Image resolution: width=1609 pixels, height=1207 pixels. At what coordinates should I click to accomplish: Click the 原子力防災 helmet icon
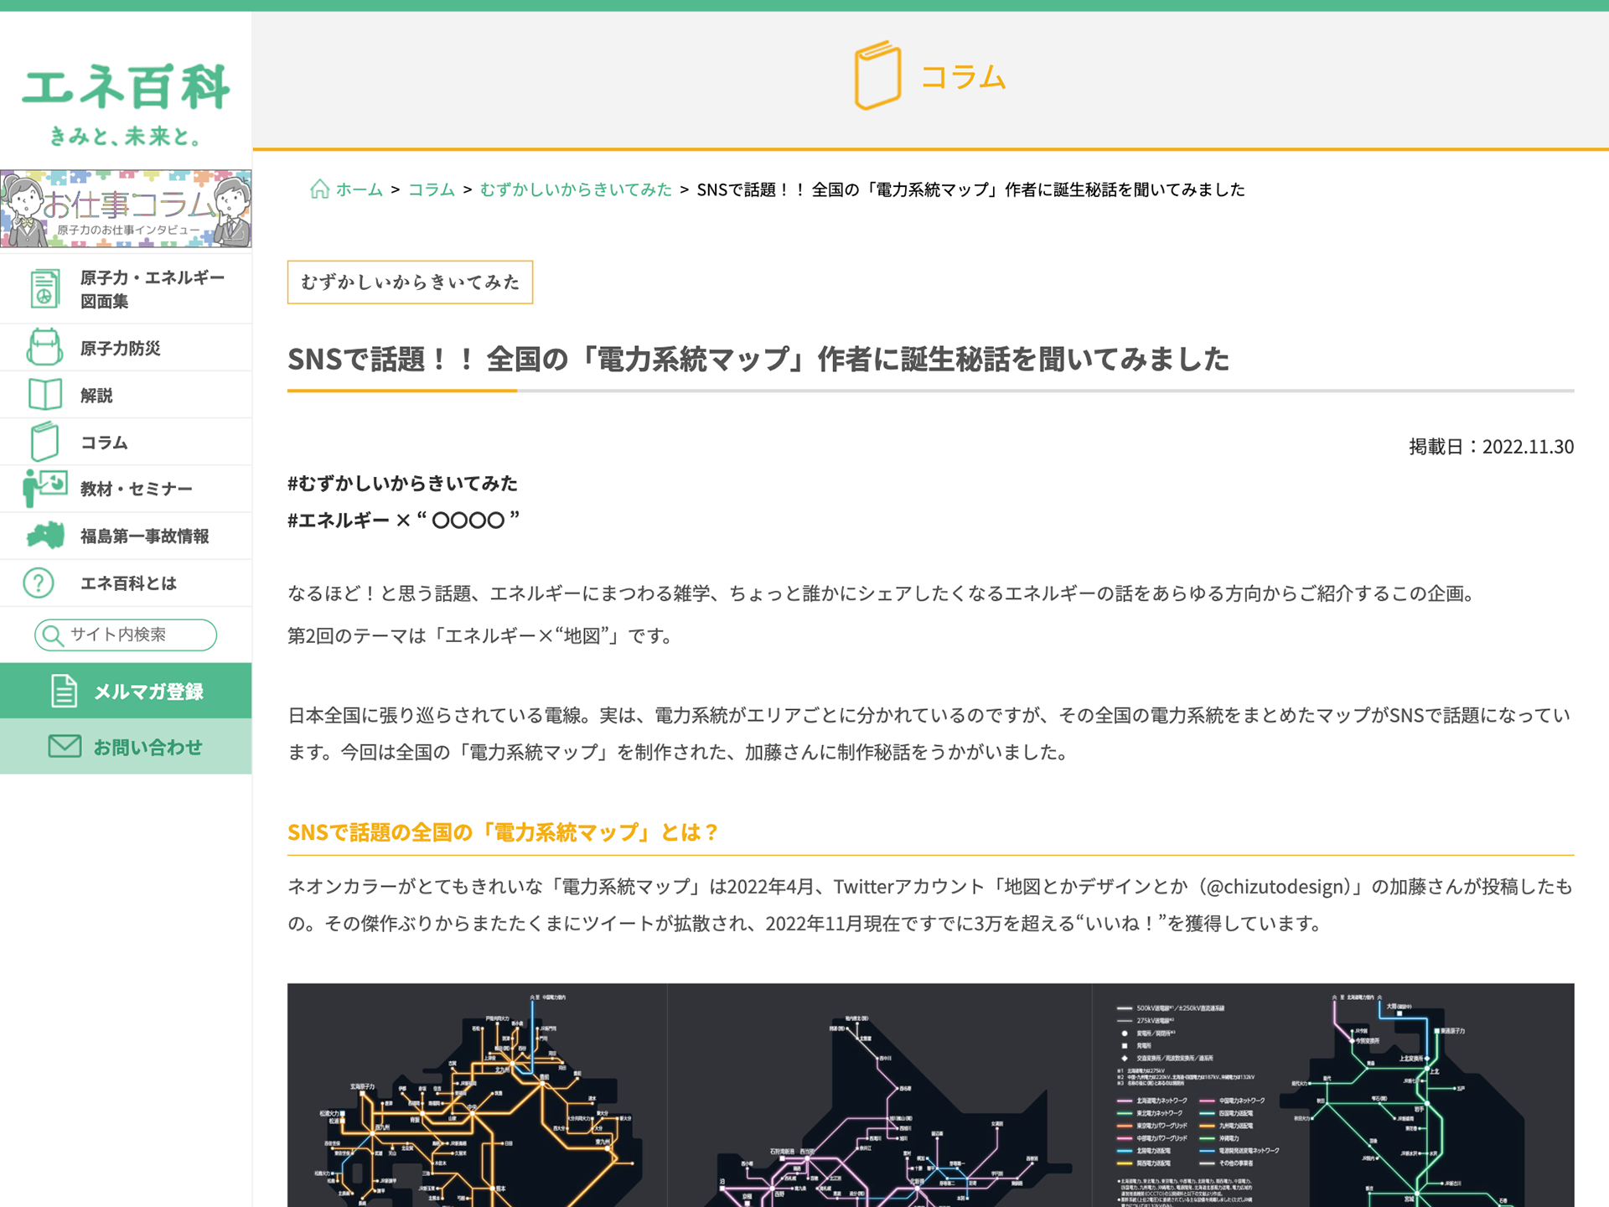pos(44,348)
